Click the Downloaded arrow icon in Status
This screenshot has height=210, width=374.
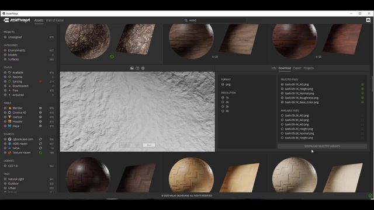point(10,86)
